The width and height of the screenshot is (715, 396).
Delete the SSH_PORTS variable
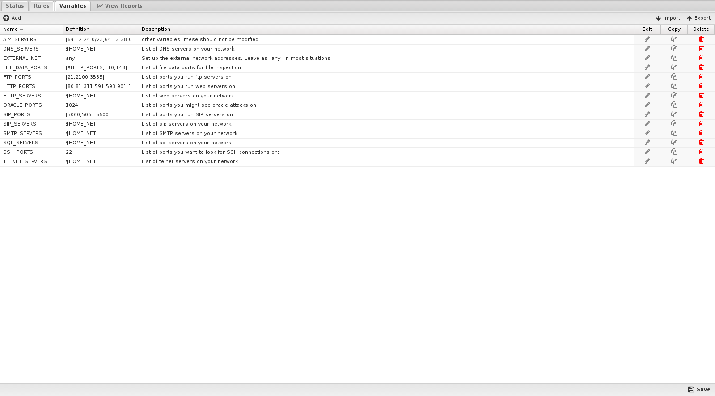pyautogui.click(x=701, y=152)
